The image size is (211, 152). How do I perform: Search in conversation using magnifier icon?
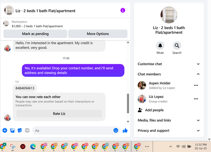(177, 46)
